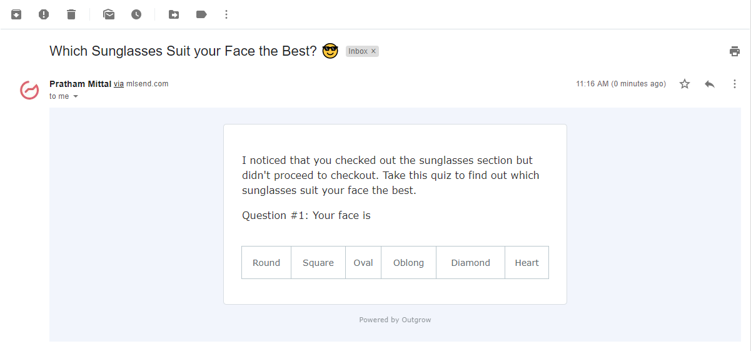Image resolution: width=751 pixels, height=351 pixels.
Task: Choose Round face shape
Action: 266,263
